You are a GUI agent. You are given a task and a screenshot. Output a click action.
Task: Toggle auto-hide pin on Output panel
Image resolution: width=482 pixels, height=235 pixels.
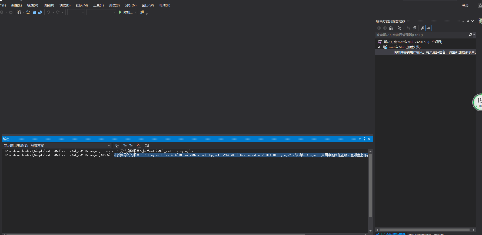tap(364, 139)
